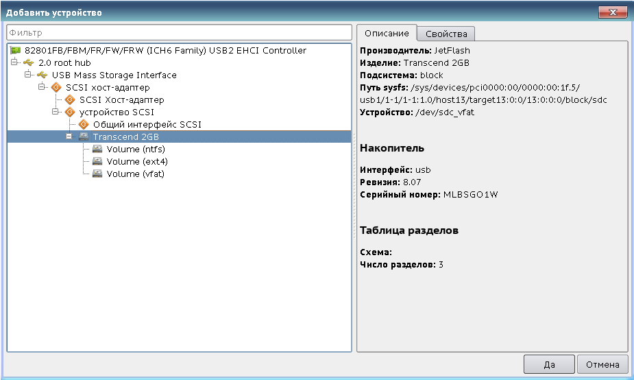Click the Изделие: Transcend 2GB line
The width and height of the screenshot is (634, 380).
(x=415, y=62)
